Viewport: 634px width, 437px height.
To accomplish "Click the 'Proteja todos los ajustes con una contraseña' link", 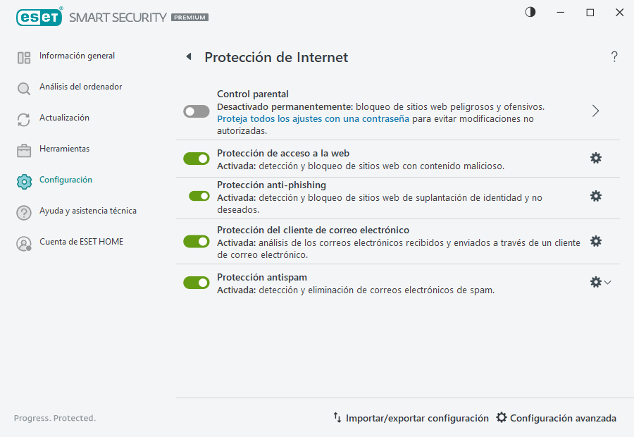I will tap(313, 119).
